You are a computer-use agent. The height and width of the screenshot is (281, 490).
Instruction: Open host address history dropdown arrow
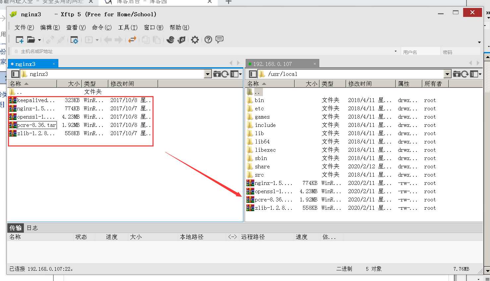(x=396, y=51)
